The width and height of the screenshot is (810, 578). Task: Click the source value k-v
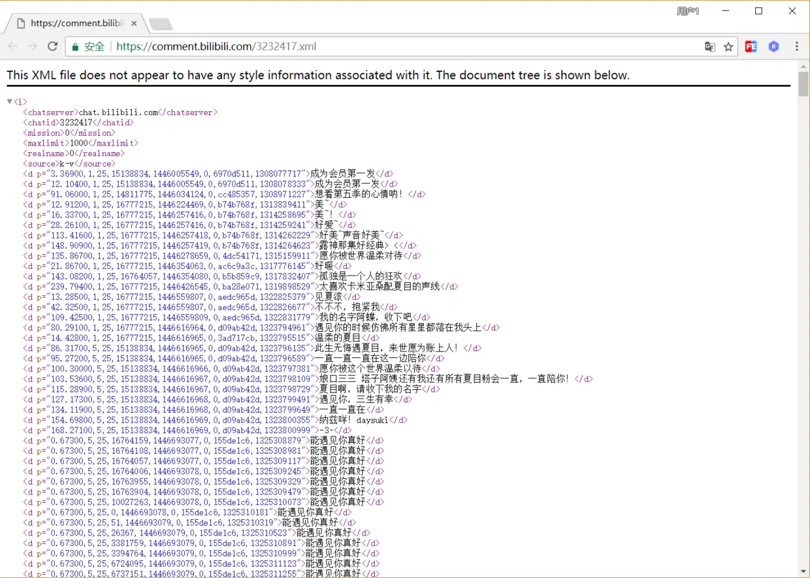(x=67, y=164)
